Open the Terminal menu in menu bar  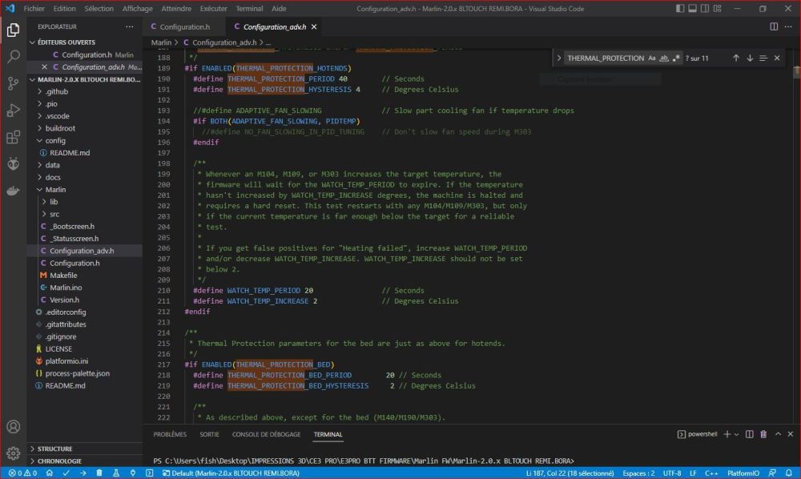[x=249, y=8]
